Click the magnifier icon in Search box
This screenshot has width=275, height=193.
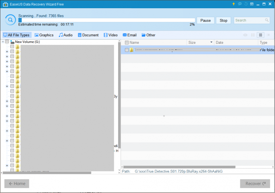pos(267,20)
